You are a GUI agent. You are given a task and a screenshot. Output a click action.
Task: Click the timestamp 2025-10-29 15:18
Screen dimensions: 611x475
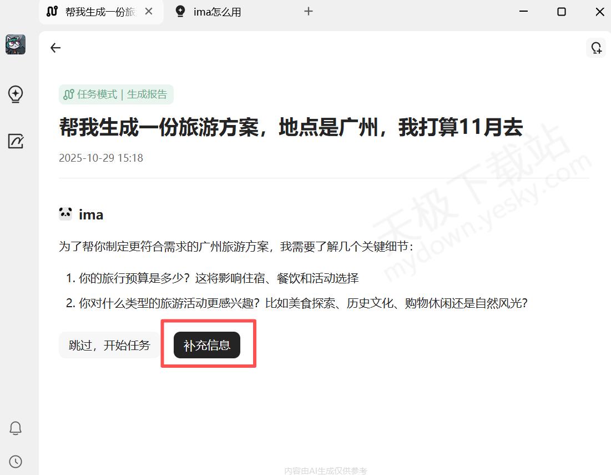tap(101, 158)
